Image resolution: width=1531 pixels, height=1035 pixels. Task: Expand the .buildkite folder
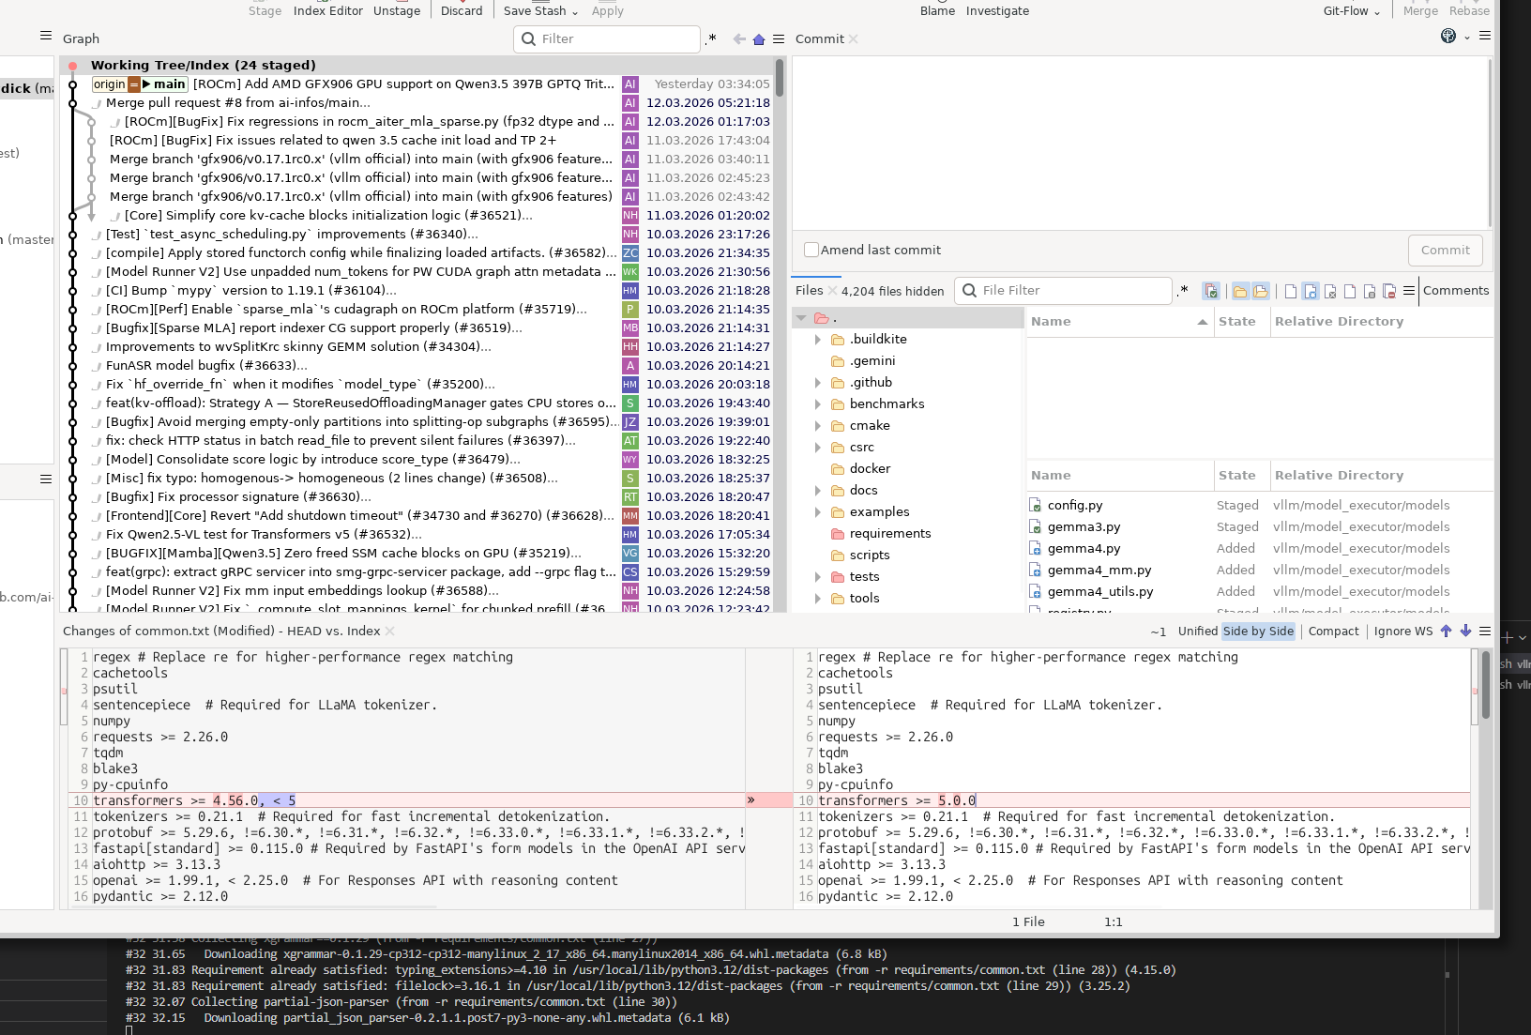(x=818, y=340)
